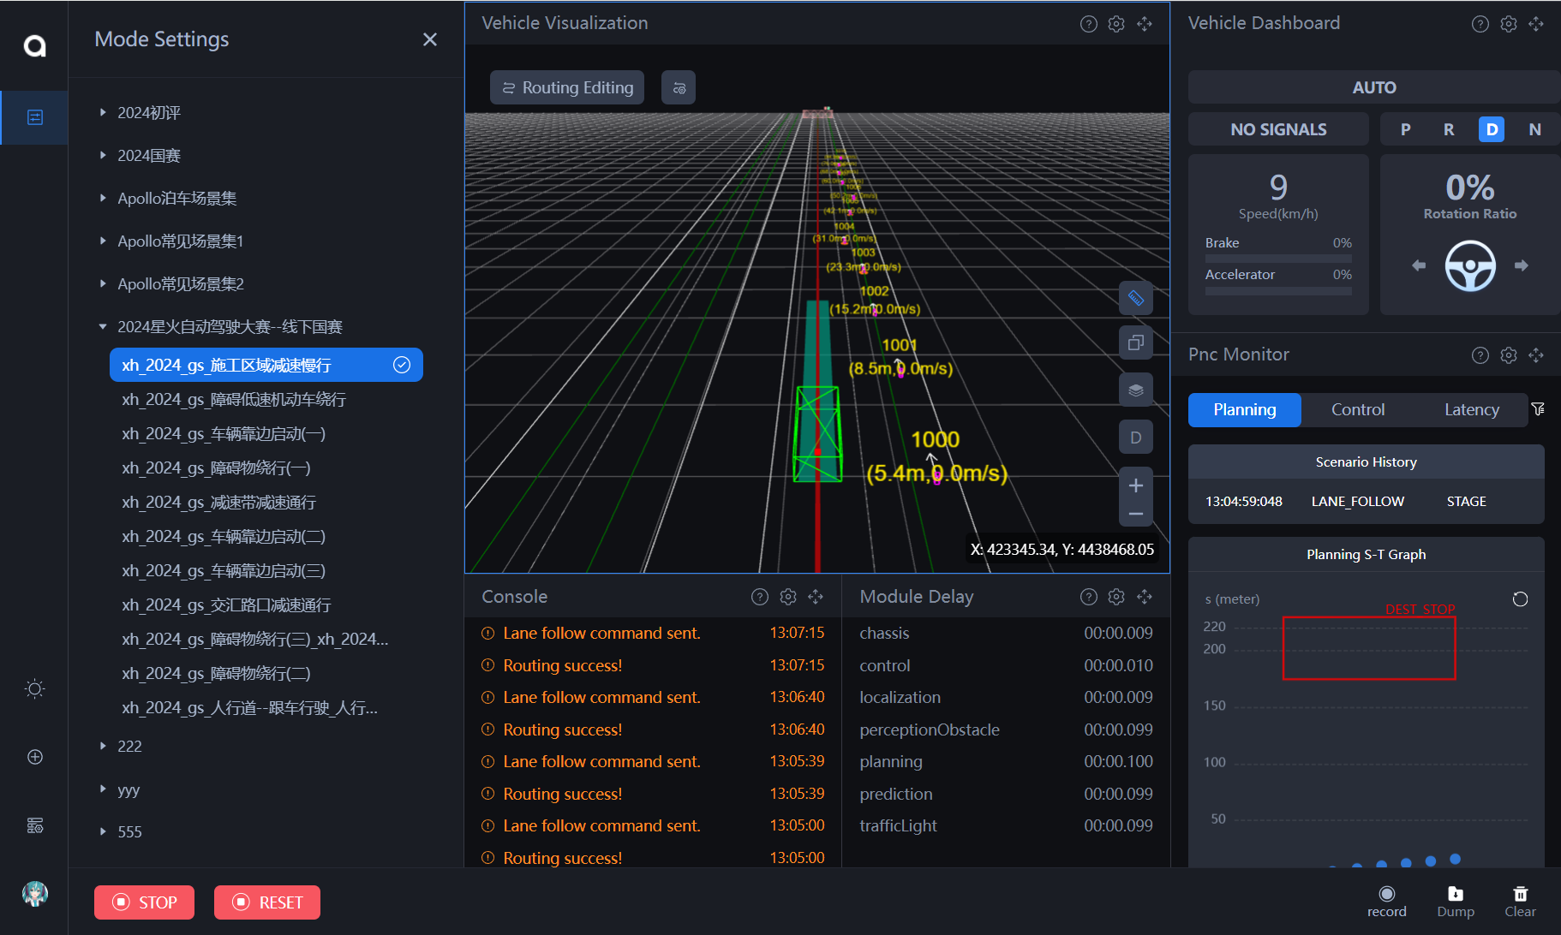Open Vehicle Dashboard settings gear
The width and height of the screenshot is (1561, 935).
1508,24
